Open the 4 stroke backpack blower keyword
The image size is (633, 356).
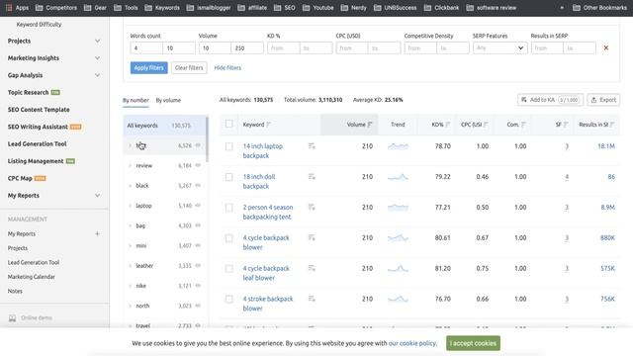coord(268,304)
